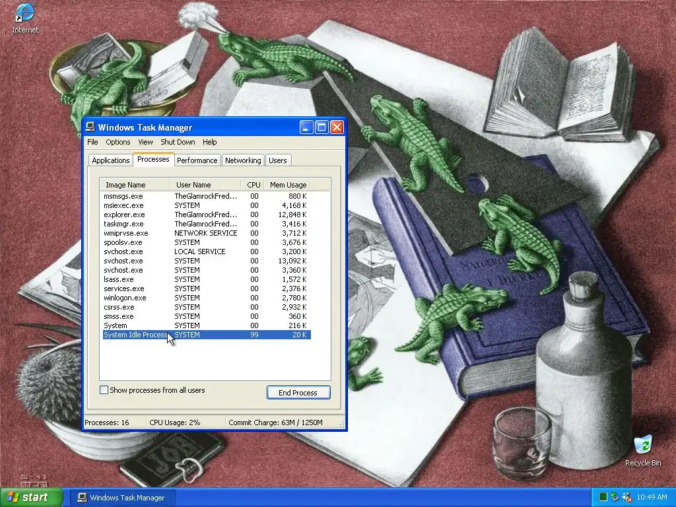The width and height of the screenshot is (676, 507).
Task: Select svchost.exe using 3,360 K memory
Action: pyautogui.click(x=207, y=270)
